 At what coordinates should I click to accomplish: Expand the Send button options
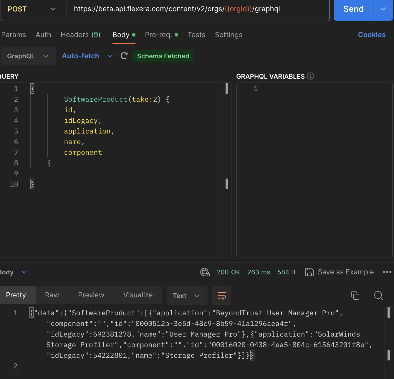click(x=383, y=9)
